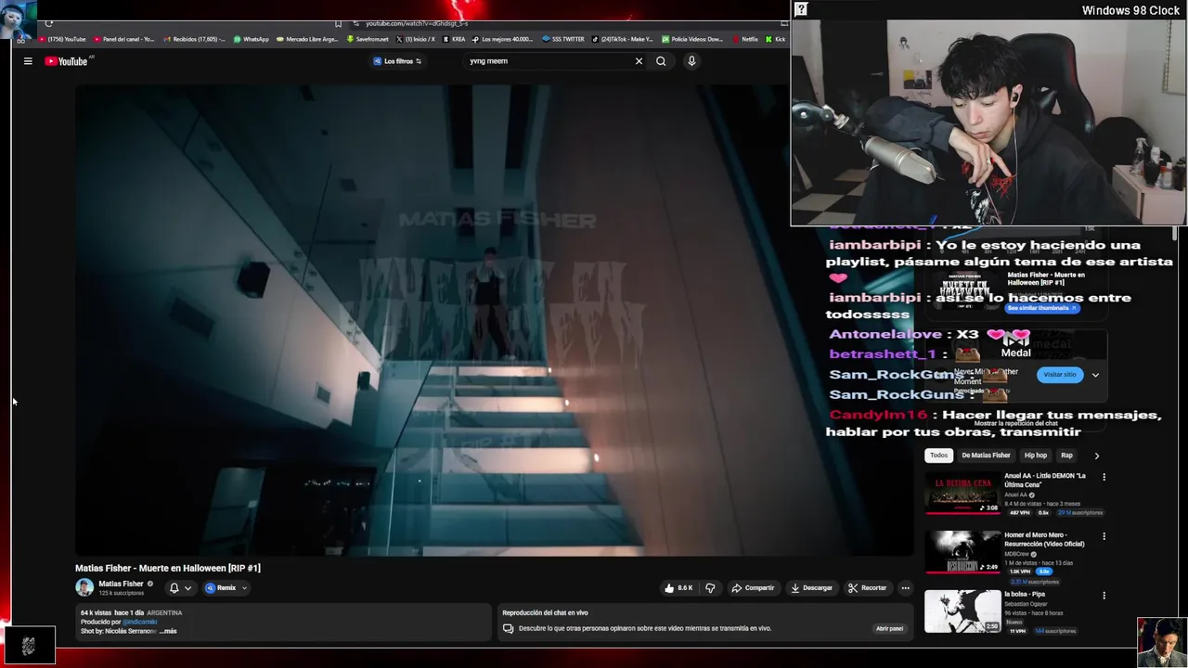Click the Recortar clip button
The image size is (1188, 668).
[x=867, y=587]
